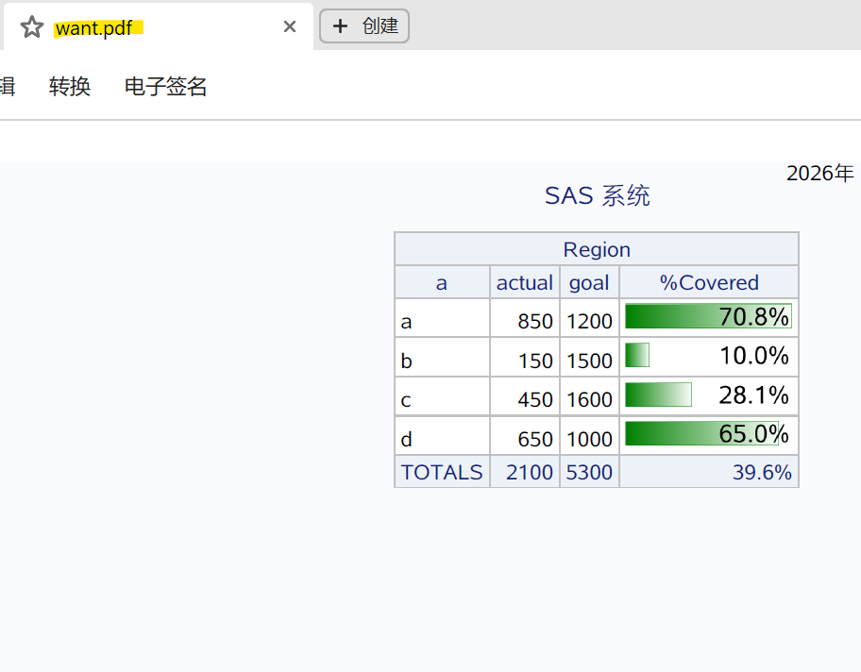
Task: Close the want.pdf tab
Action: pyautogui.click(x=290, y=26)
